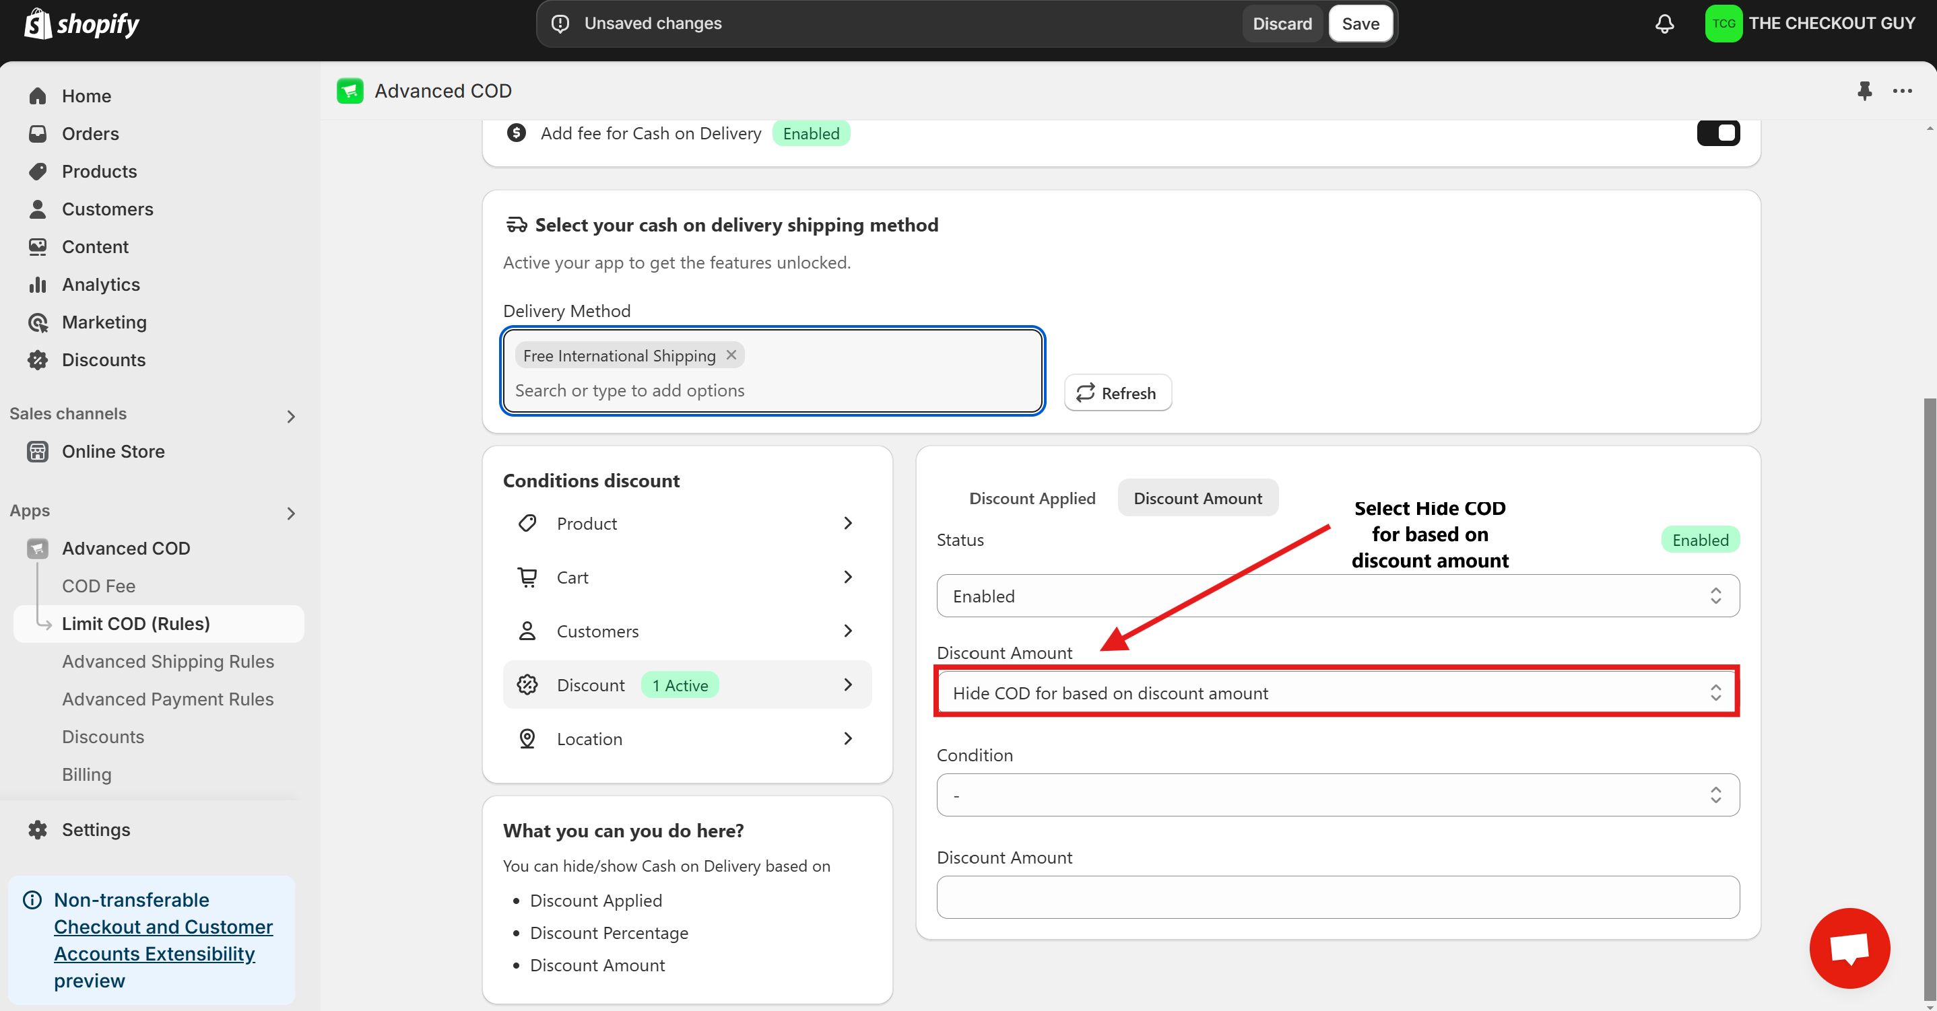Open Advanced Shipping Rules
Image resolution: width=1937 pixels, height=1011 pixels.
click(x=168, y=662)
